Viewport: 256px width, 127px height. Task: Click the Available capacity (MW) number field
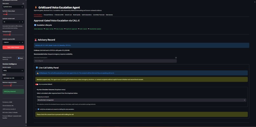pos(10,43)
